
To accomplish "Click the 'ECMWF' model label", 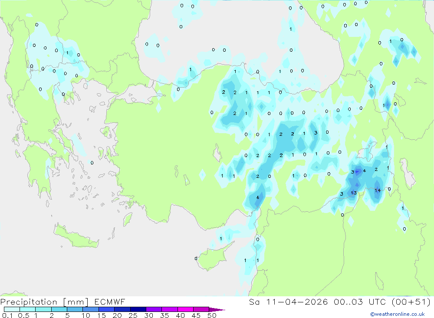I will coord(110,302).
